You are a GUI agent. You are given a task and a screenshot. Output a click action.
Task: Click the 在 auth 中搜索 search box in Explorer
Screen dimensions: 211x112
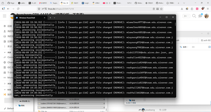(205, 40)
